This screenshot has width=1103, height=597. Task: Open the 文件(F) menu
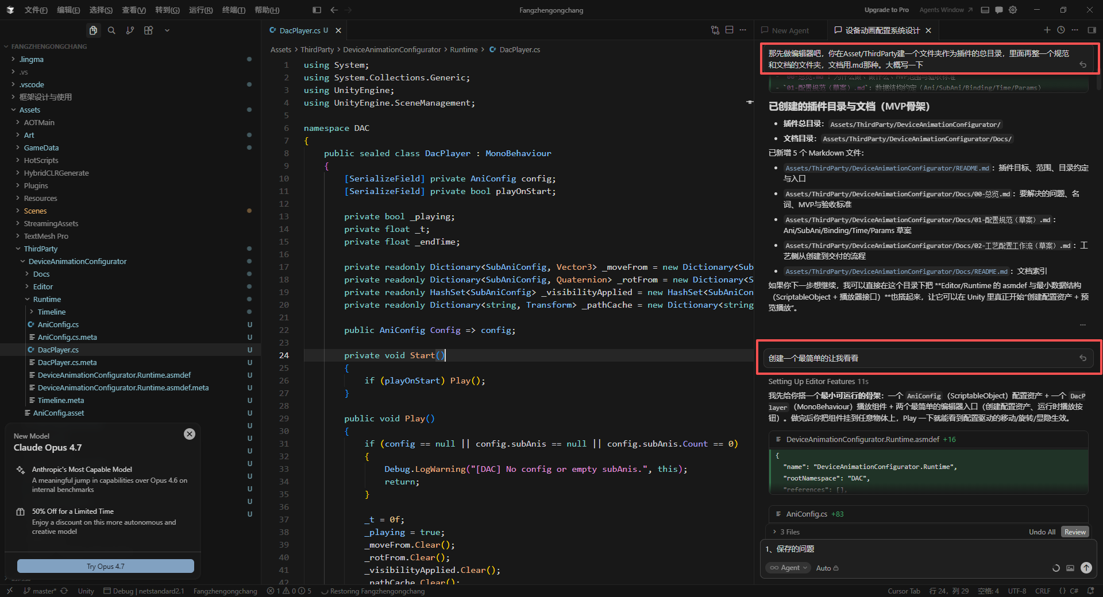(x=36, y=10)
